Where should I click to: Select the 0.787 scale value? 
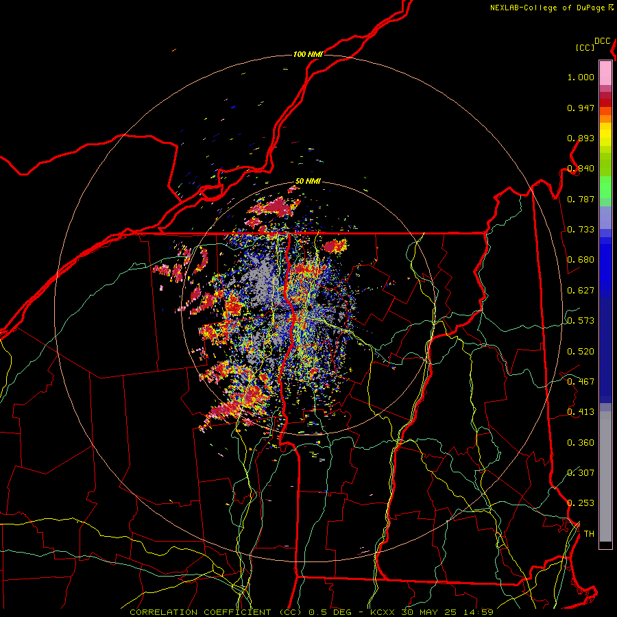tap(581, 199)
